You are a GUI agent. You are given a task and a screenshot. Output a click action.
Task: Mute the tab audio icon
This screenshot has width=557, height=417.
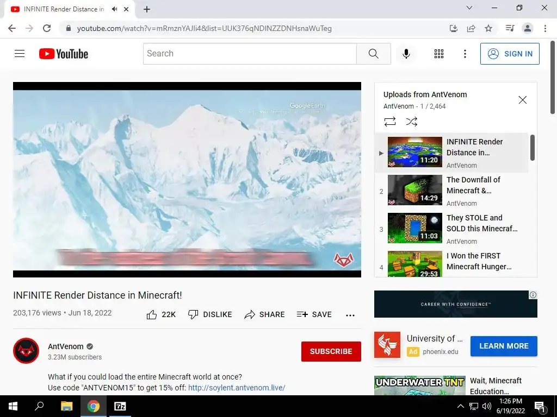pos(114,9)
